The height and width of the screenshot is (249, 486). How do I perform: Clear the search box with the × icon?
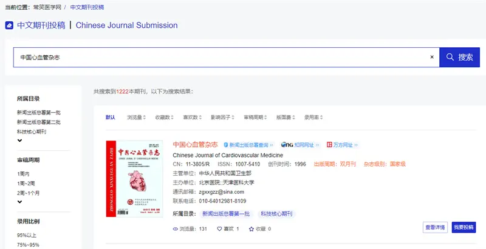click(432, 57)
